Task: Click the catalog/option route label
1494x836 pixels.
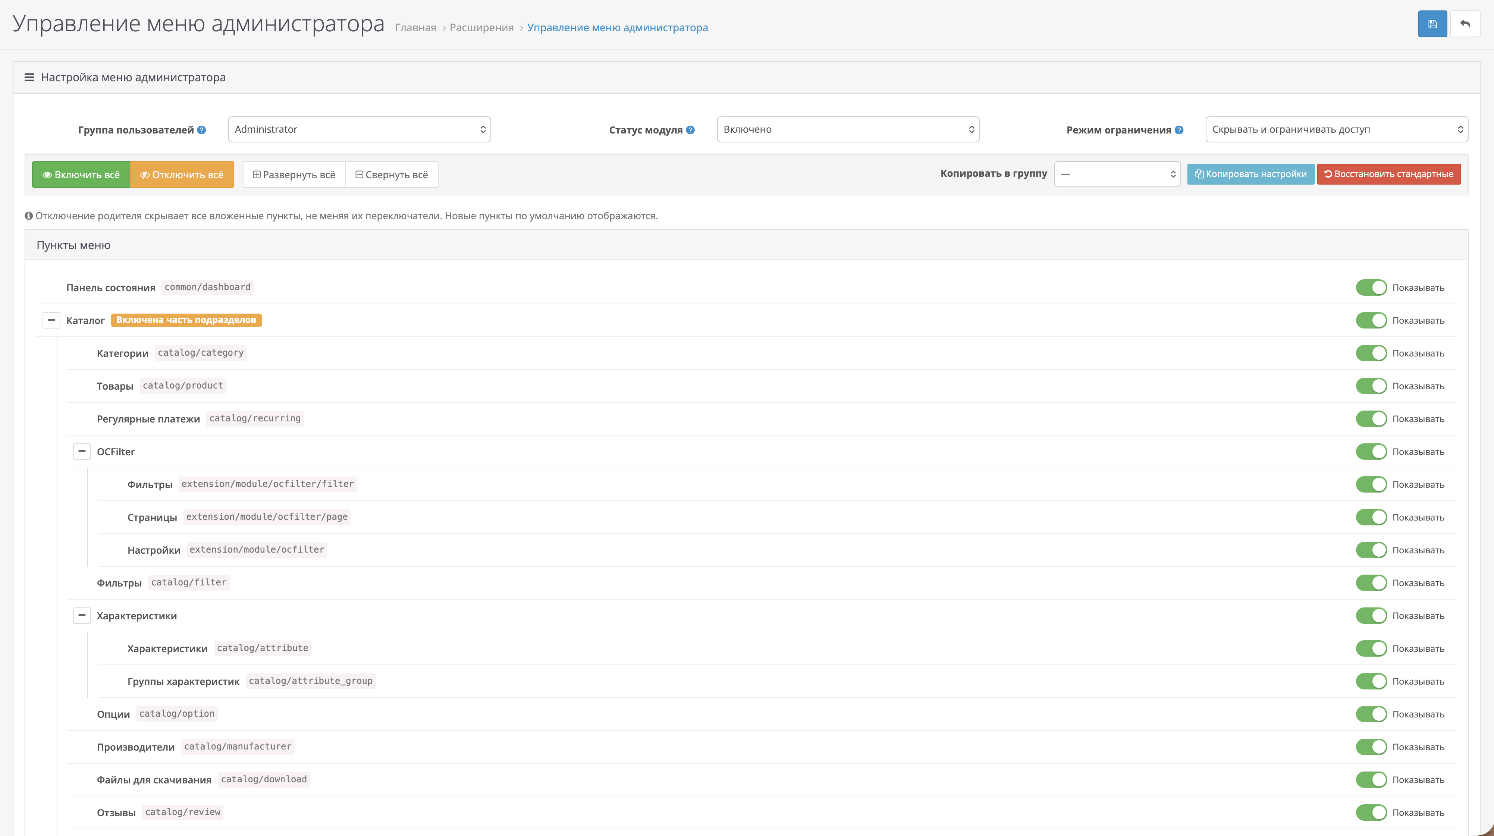Action: [177, 714]
